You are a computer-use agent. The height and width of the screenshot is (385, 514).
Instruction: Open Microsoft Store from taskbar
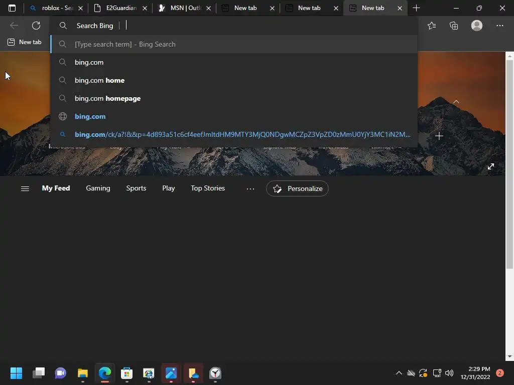point(126,373)
